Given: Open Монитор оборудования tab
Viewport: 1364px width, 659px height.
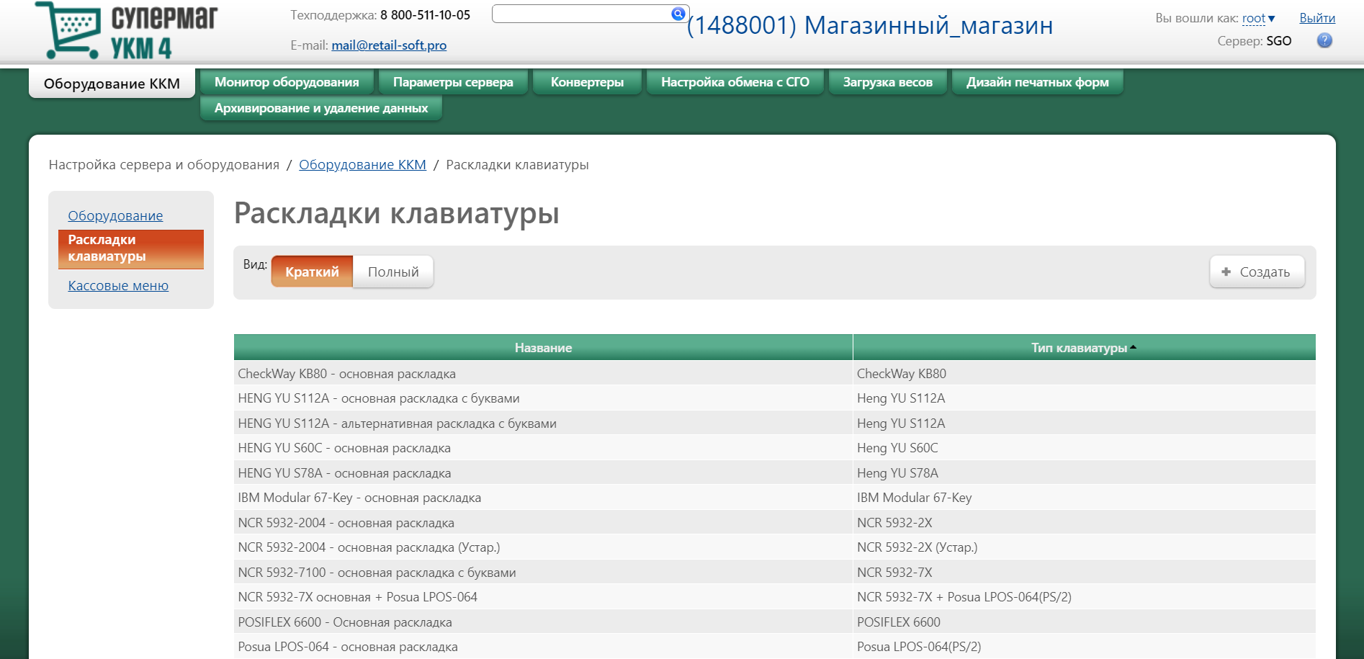Looking at the screenshot, I should coord(287,82).
